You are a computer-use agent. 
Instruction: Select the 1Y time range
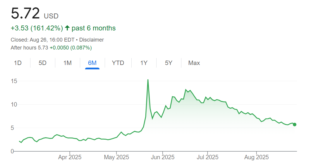[x=144, y=63]
